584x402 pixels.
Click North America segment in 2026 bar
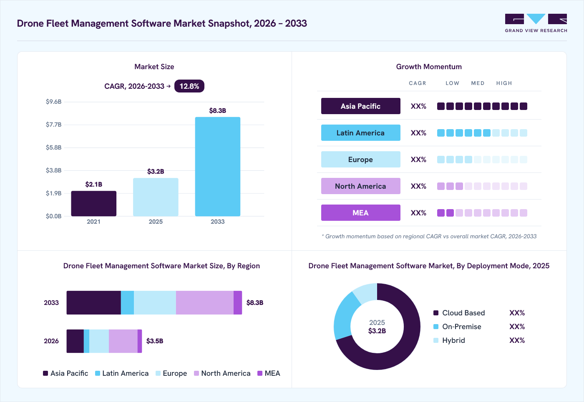(123, 341)
